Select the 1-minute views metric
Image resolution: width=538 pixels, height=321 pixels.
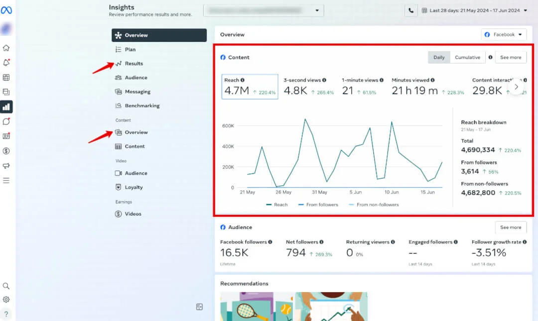point(363,87)
